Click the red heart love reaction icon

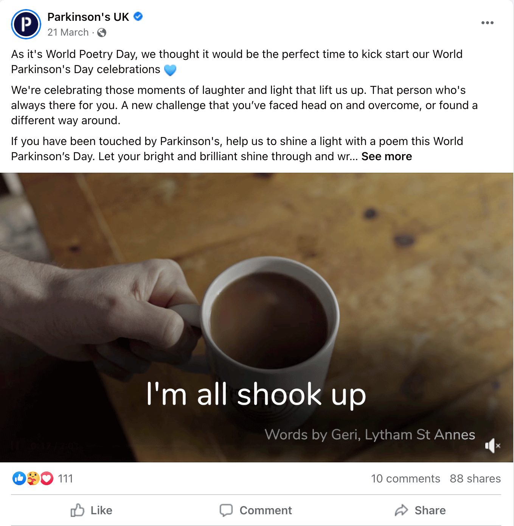click(47, 478)
